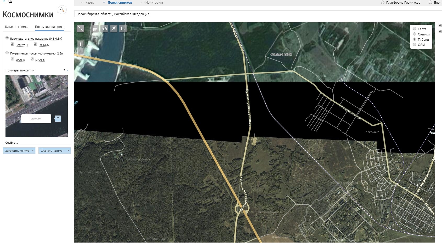Open the Блог link

coord(437,3)
